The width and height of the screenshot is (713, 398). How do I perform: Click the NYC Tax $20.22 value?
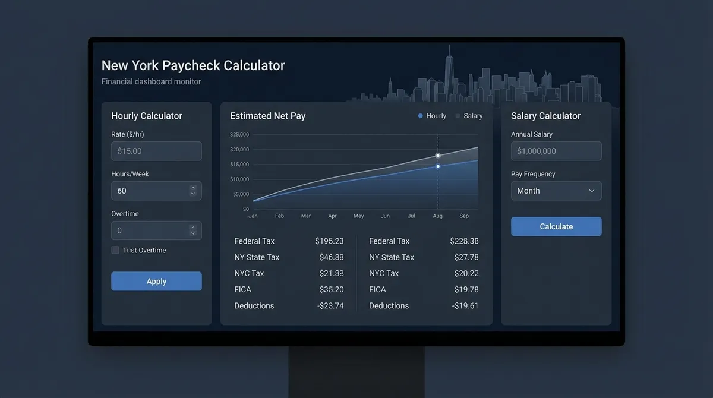[x=468, y=273]
